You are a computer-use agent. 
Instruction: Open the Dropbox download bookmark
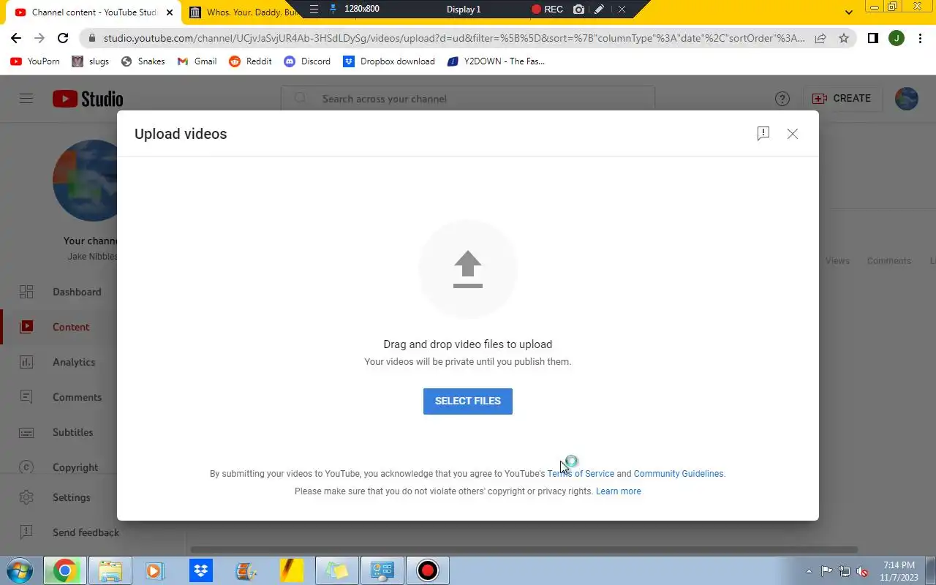pos(389,61)
